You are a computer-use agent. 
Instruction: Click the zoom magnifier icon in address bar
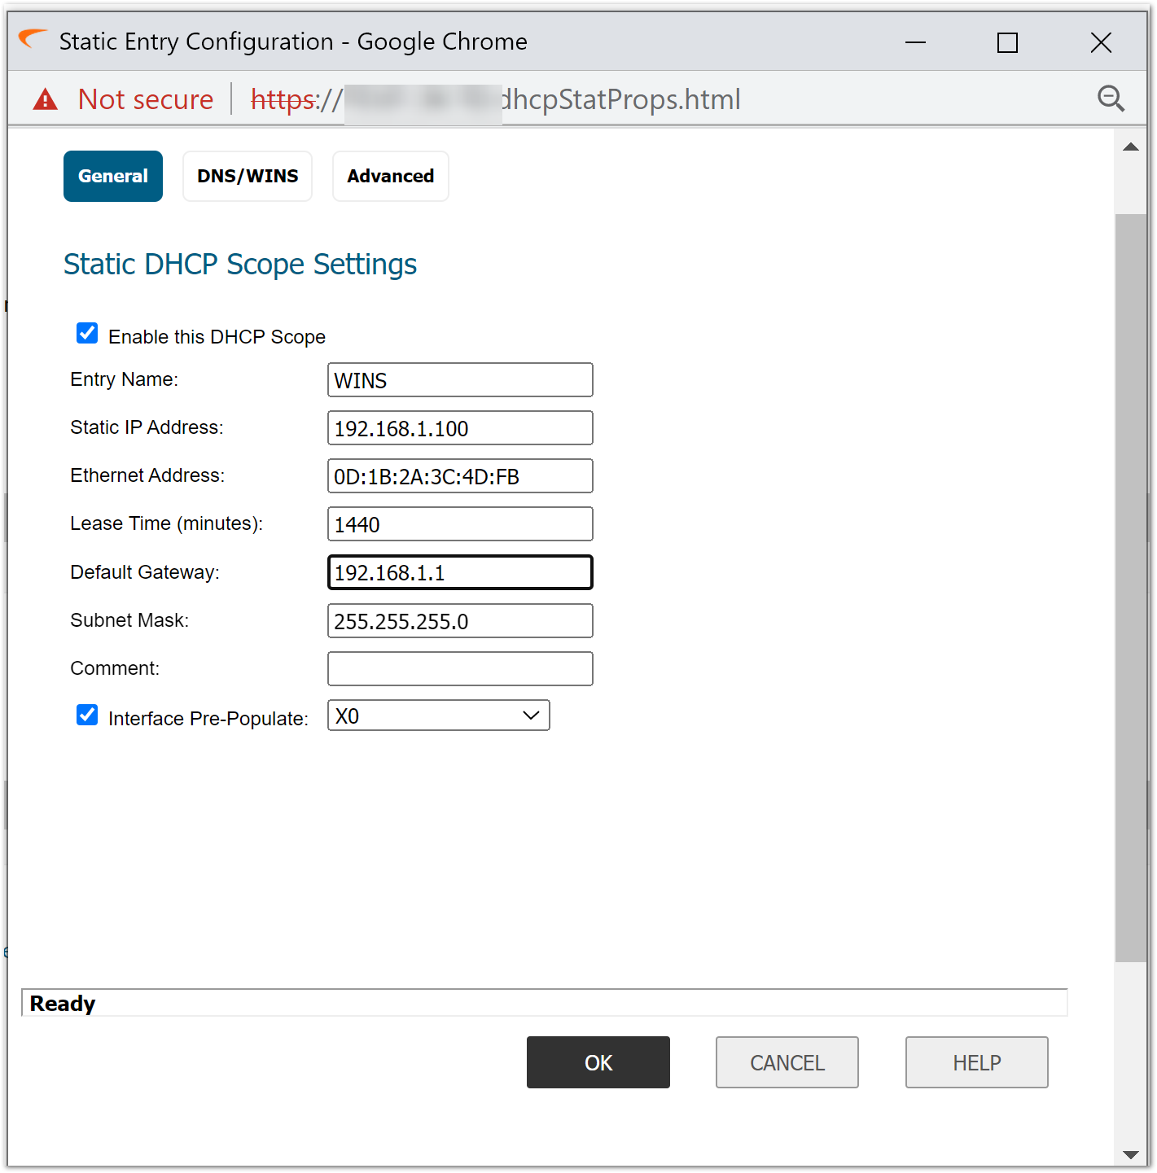[x=1111, y=98]
